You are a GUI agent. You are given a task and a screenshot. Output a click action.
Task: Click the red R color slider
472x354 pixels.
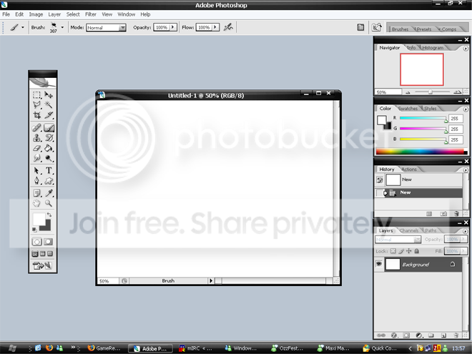pos(423,118)
